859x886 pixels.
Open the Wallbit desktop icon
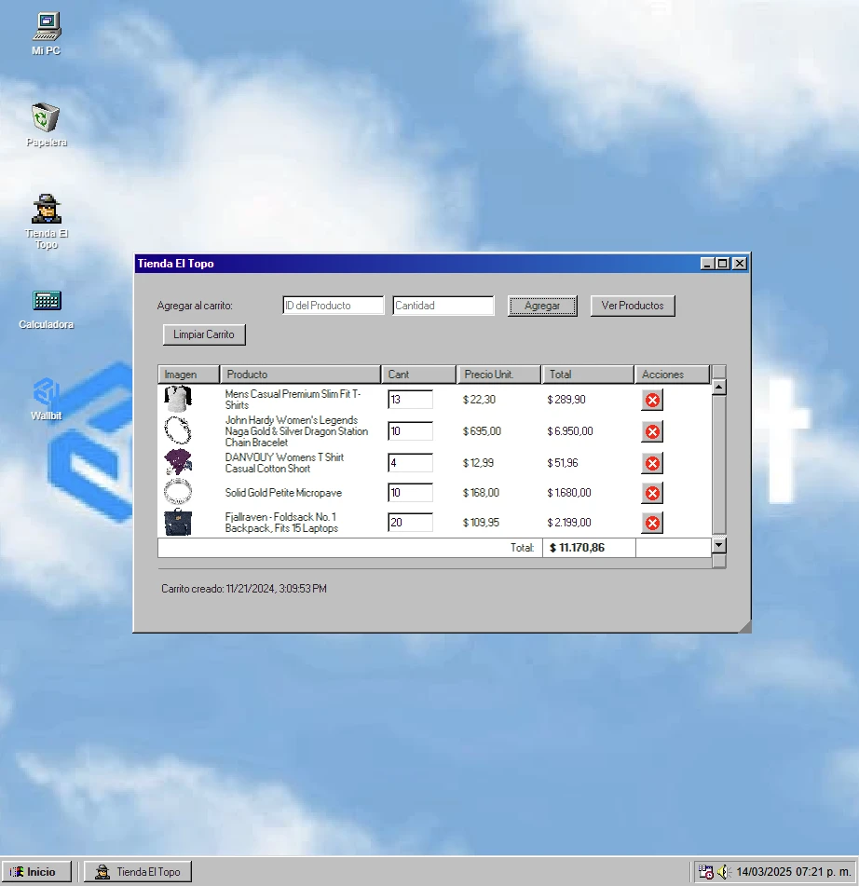coord(46,391)
